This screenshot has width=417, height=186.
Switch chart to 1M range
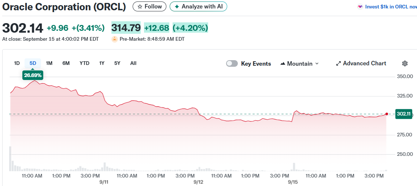coord(49,63)
